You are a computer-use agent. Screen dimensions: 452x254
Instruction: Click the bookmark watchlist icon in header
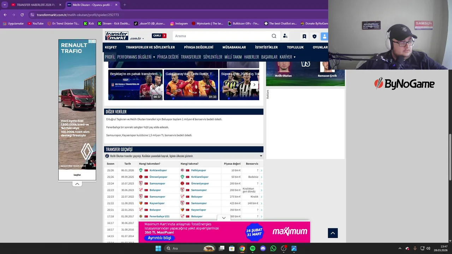pyautogui.click(x=304, y=36)
